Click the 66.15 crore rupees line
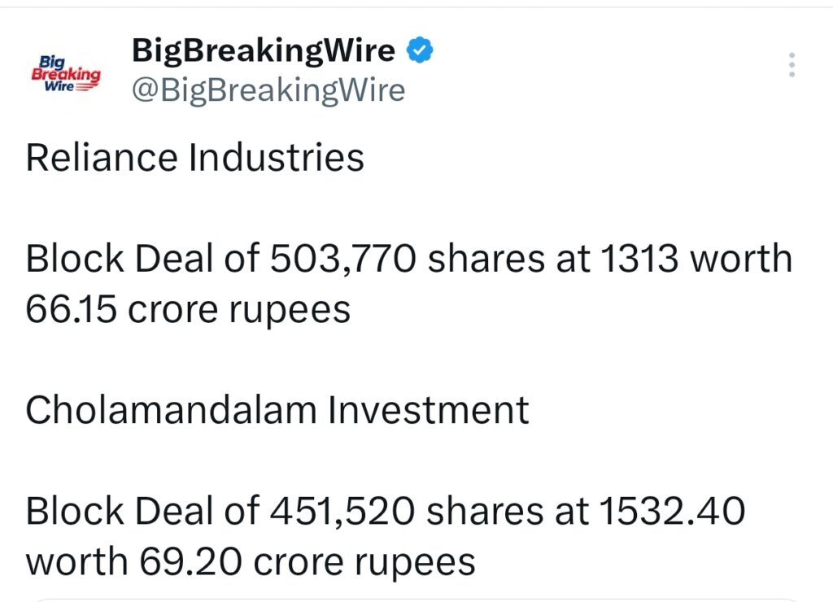Screen dimensions: 833x602 pyautogui.click(x=187, y=308)
